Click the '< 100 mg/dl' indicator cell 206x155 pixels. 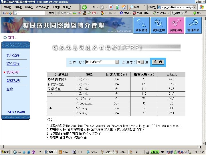84,103
